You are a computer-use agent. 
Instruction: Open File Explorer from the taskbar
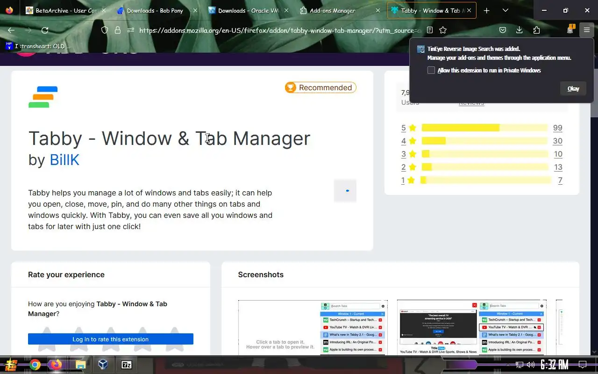point(81,365)
